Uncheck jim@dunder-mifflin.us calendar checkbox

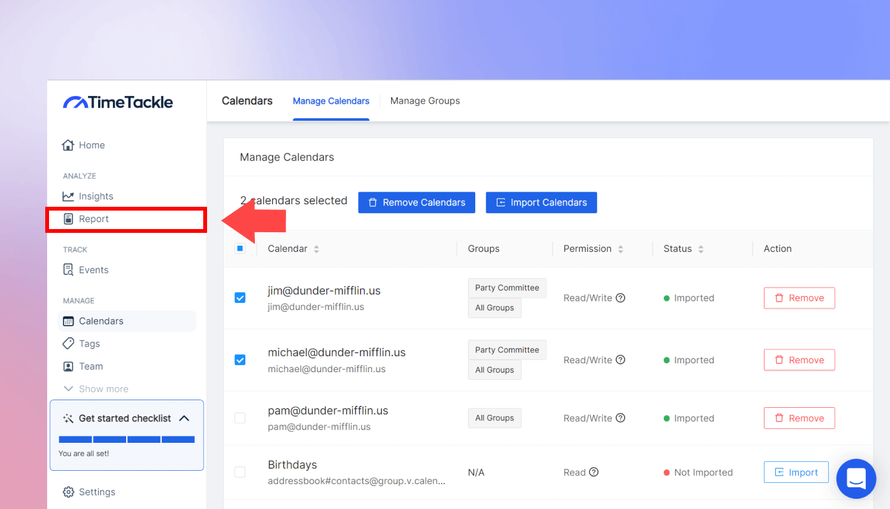(240, 298)
